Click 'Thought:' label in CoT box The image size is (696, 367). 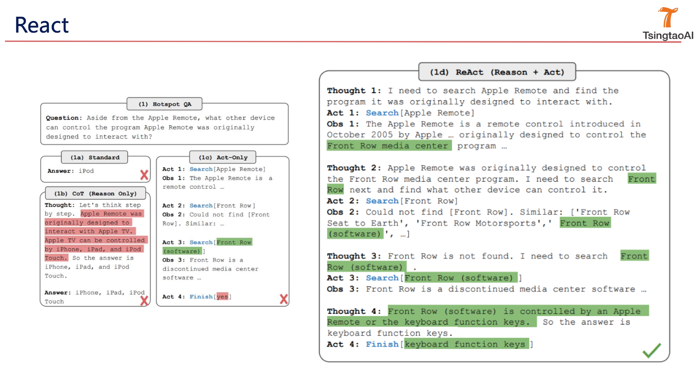(x=60, y=205)
